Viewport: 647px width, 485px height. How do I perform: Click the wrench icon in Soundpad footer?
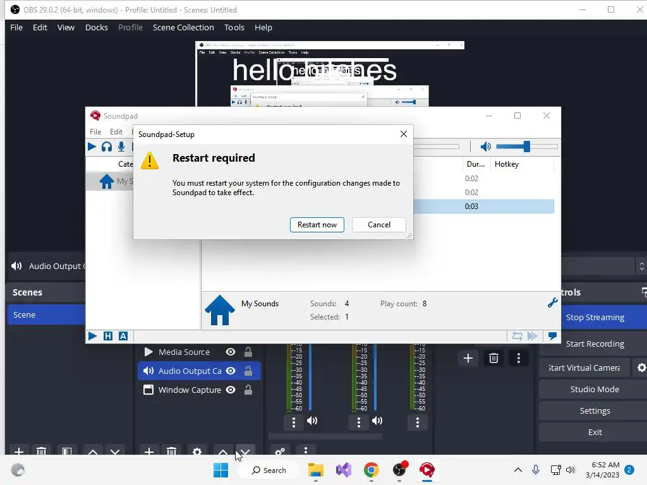tap(552, 302)
